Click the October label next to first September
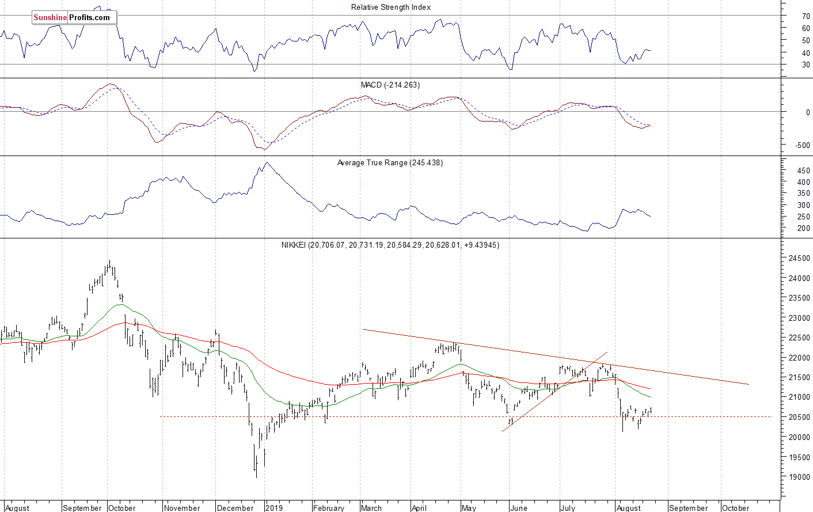 (x=122, y=508)
